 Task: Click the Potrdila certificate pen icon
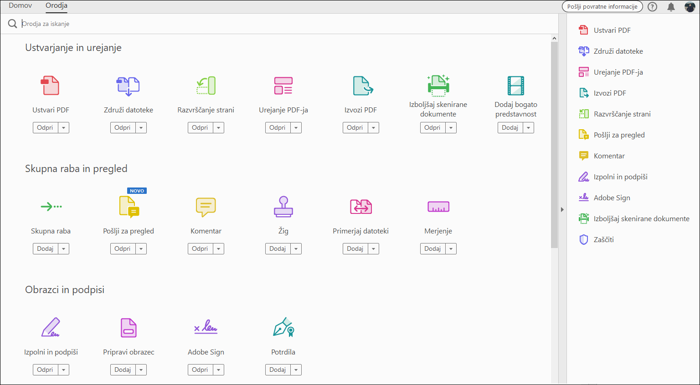click(283, 327)
